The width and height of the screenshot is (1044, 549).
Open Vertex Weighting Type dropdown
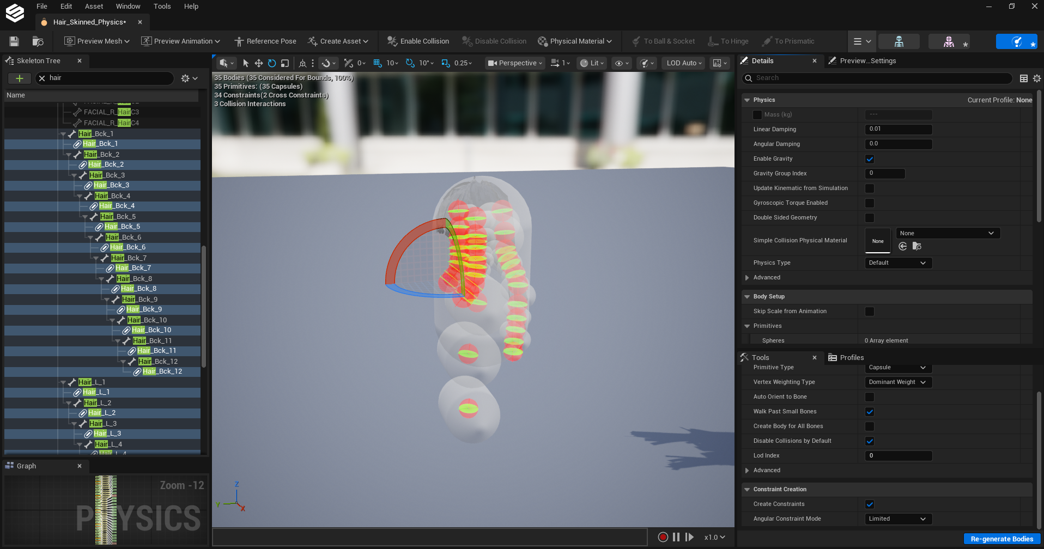pos(898,382)
